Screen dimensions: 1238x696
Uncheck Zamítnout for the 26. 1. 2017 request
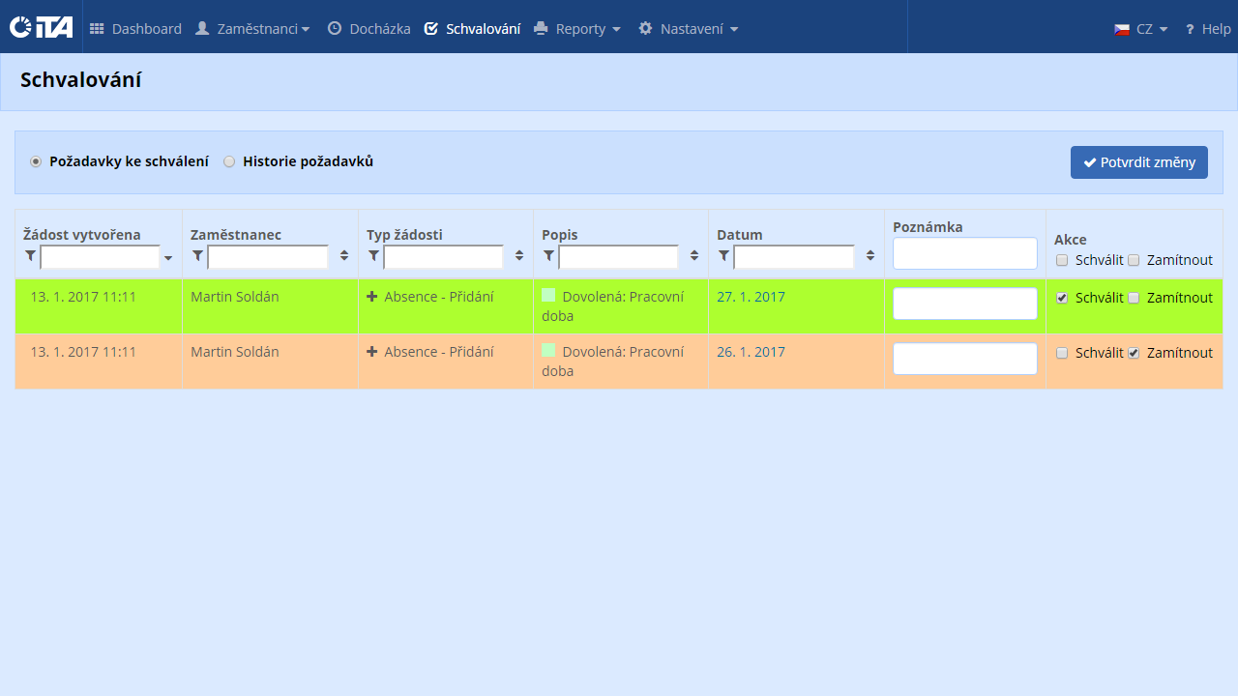pyautogui.click(x=1134, y=353)
